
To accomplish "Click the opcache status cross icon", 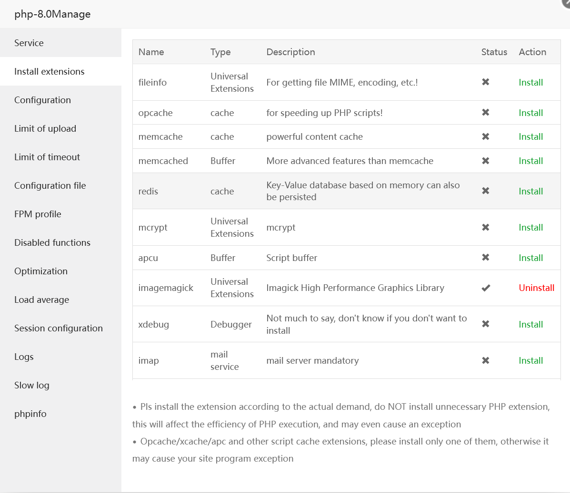I will (x=485, y=113).
